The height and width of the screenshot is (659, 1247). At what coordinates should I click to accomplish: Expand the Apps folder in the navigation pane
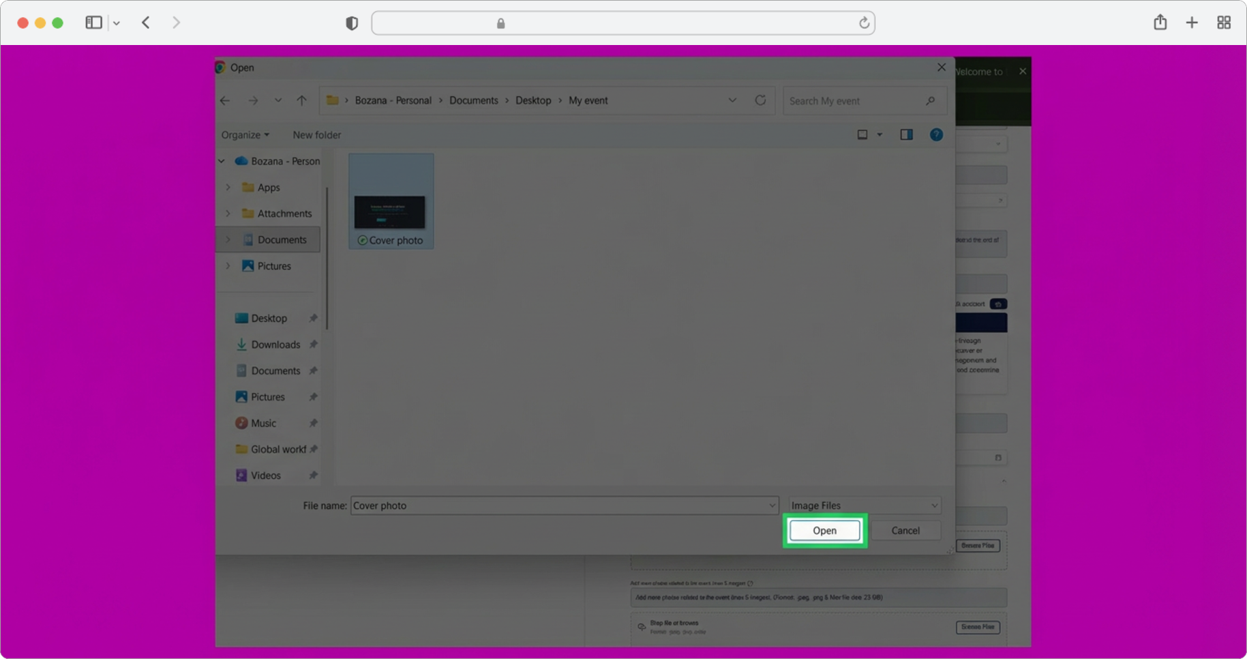(x=228, y=187)
